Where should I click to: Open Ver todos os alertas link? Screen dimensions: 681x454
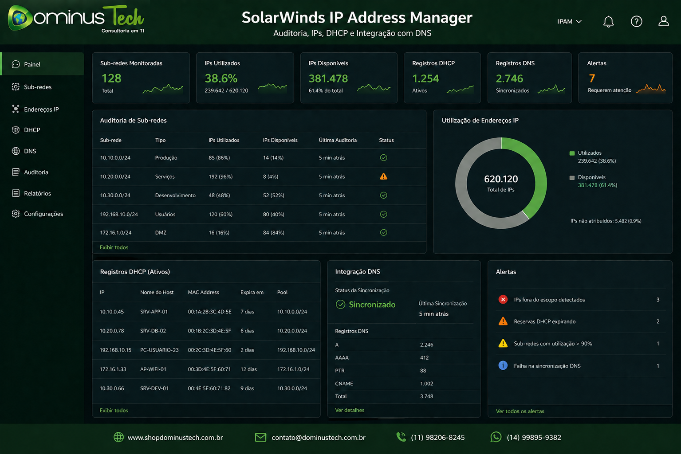coord(520,411)
